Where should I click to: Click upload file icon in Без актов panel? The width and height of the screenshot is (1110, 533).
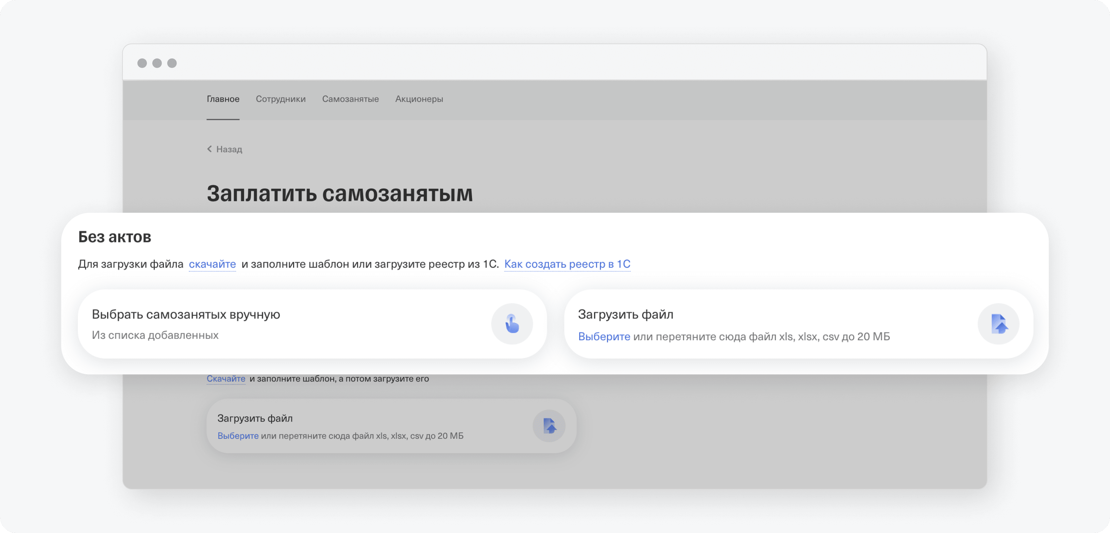point(998,324)
